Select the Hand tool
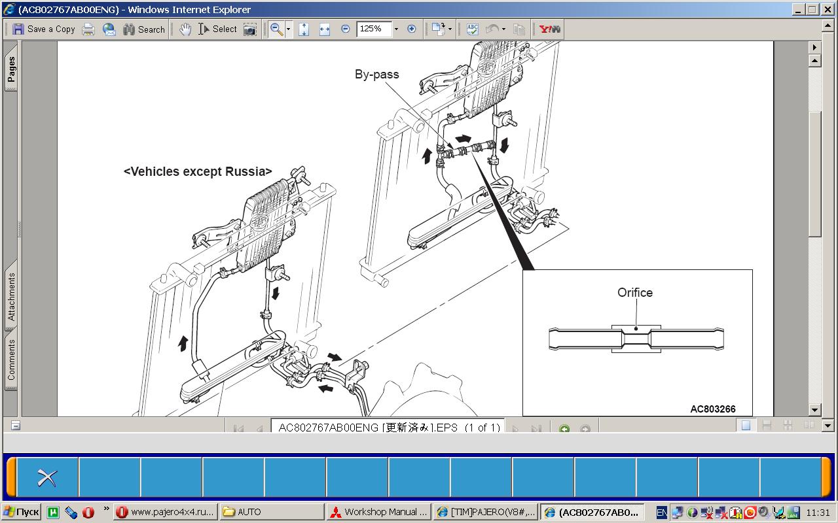The height and width of the screenshot is (523, 838). (185, 29)
